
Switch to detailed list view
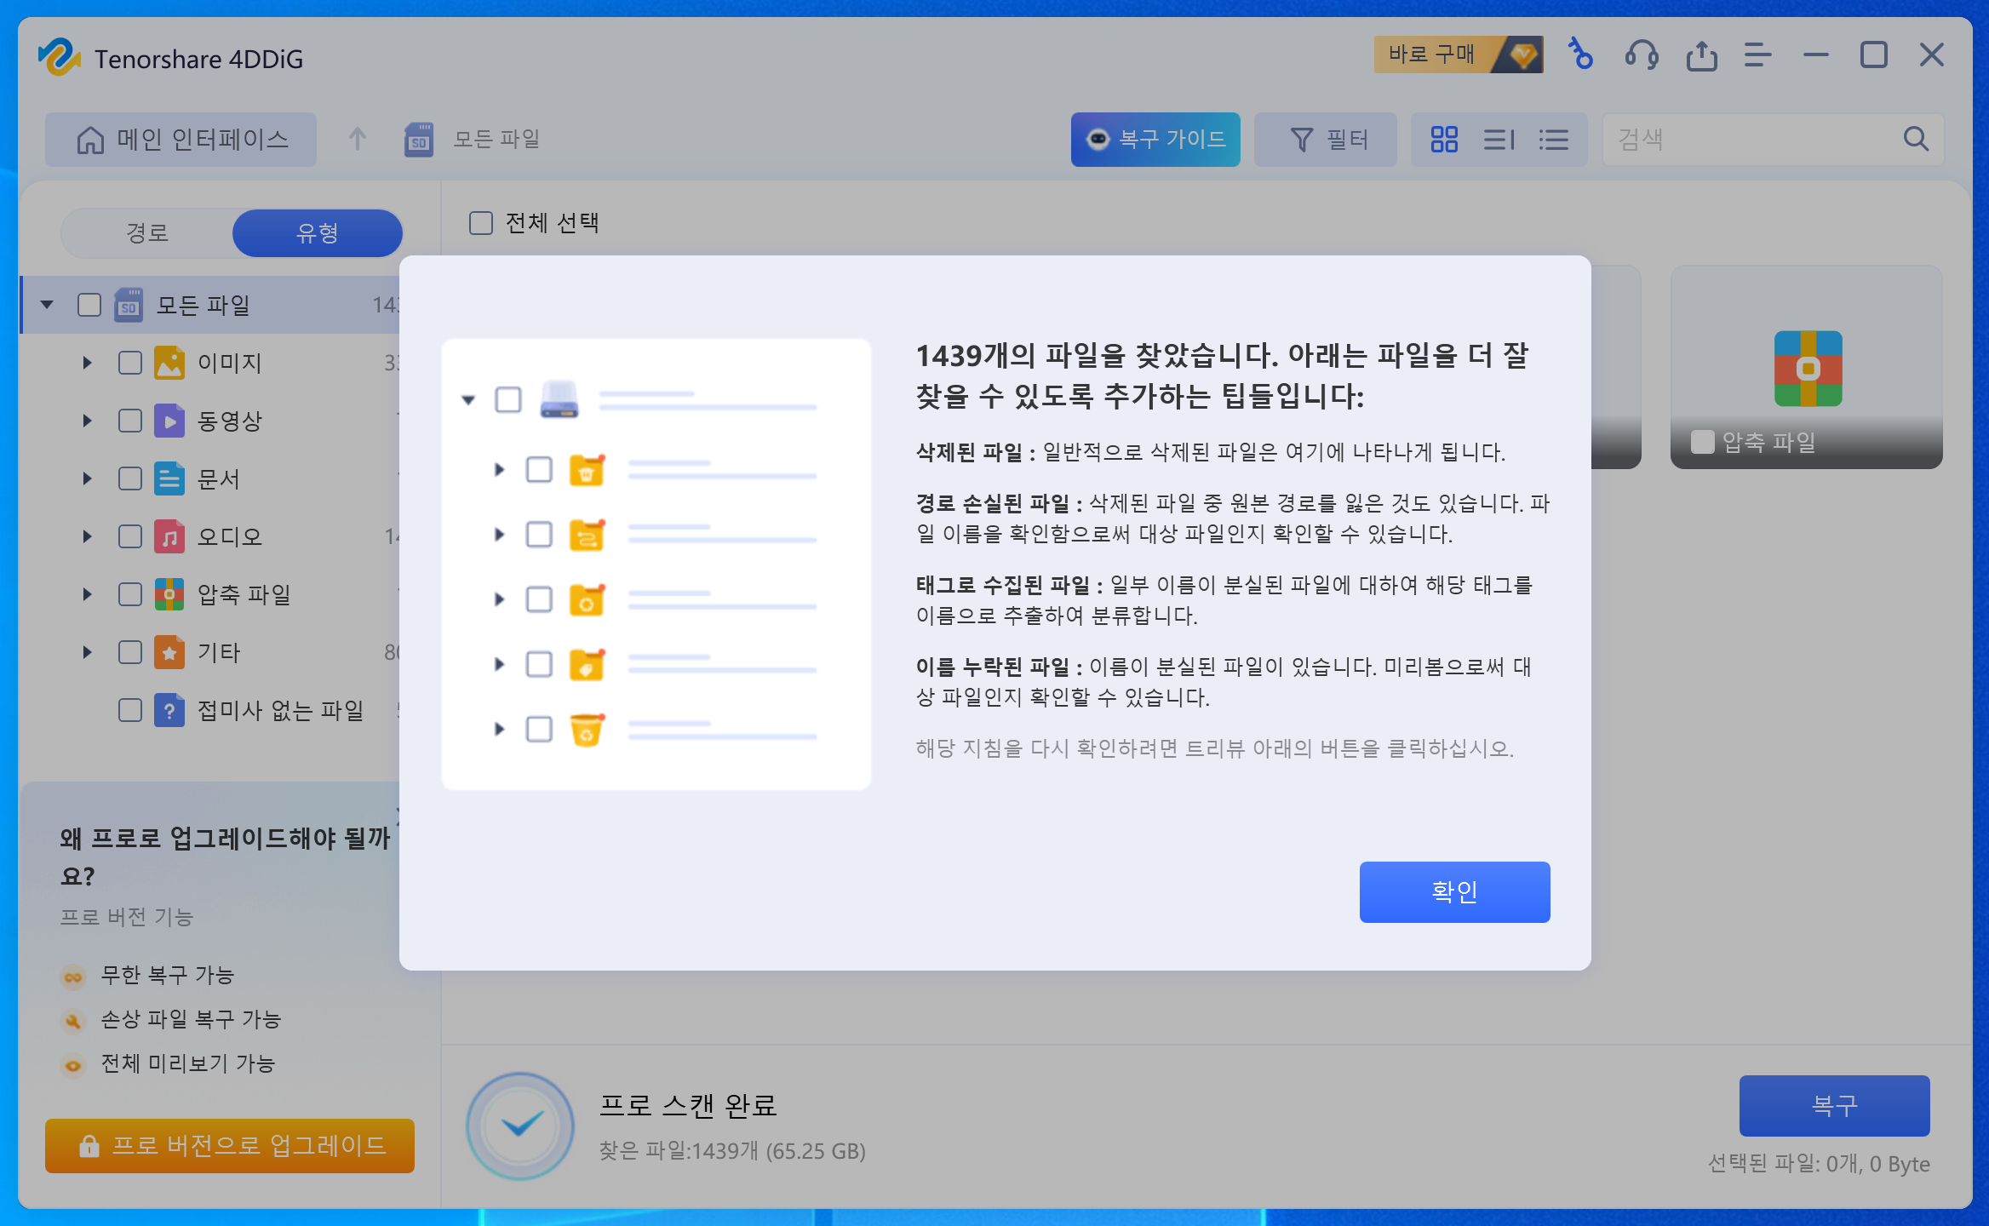1553,139
